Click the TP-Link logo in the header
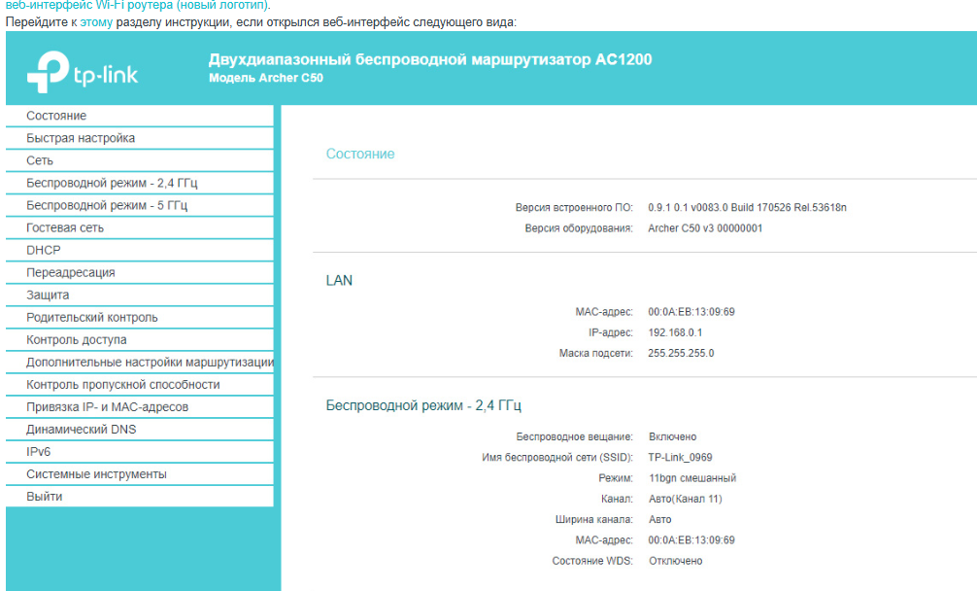The width and height of the screenshot is (977, 591). click(x=83, y=72)
